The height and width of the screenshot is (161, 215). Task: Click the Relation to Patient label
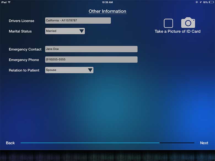pos(24,70)
